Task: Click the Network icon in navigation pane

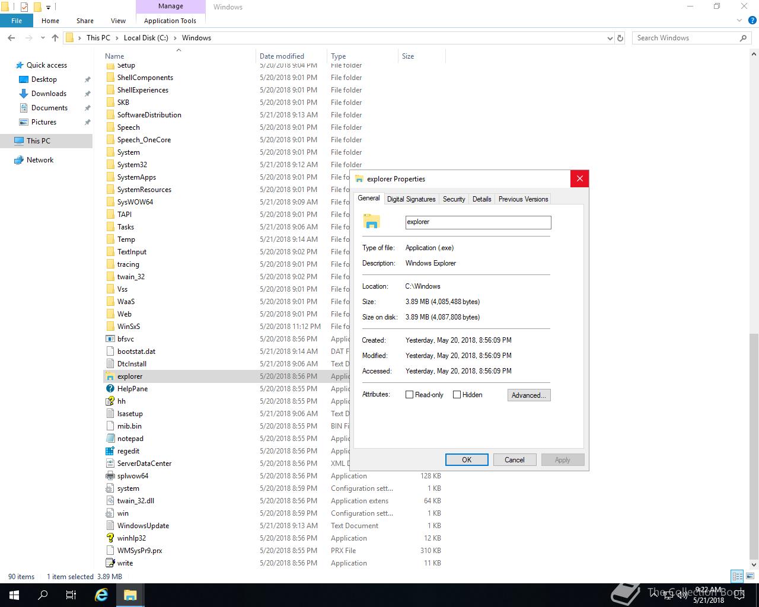Action: [x=19, y=160]
